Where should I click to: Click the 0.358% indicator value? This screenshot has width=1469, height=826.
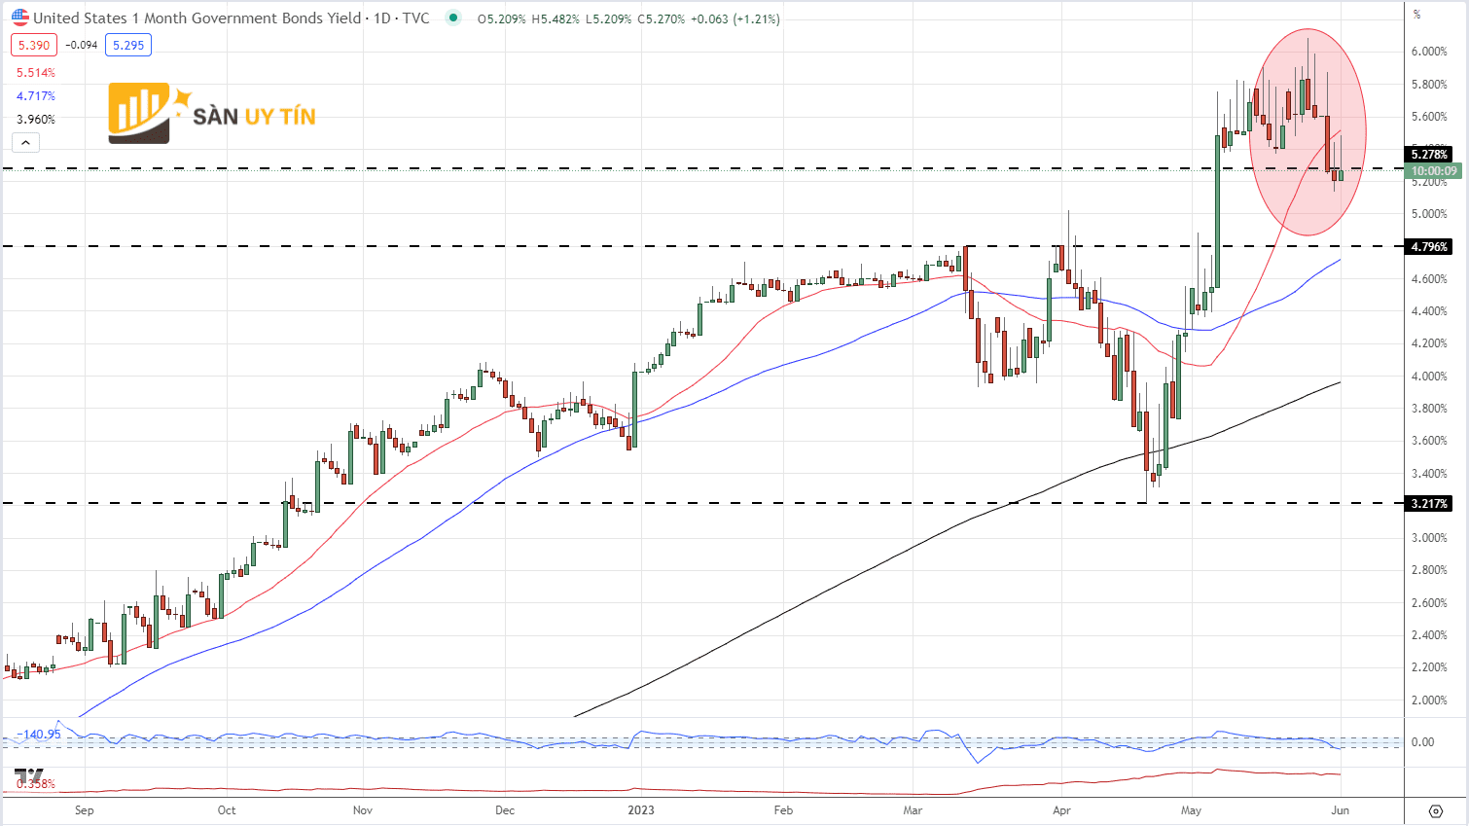(x=36, y=784)
